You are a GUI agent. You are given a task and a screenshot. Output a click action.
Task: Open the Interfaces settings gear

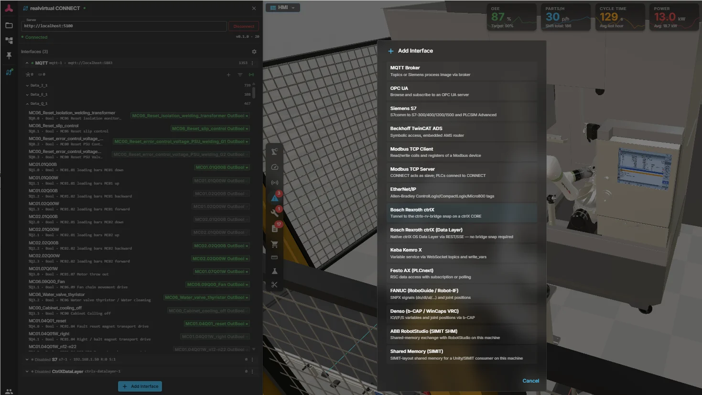point(254,52)
